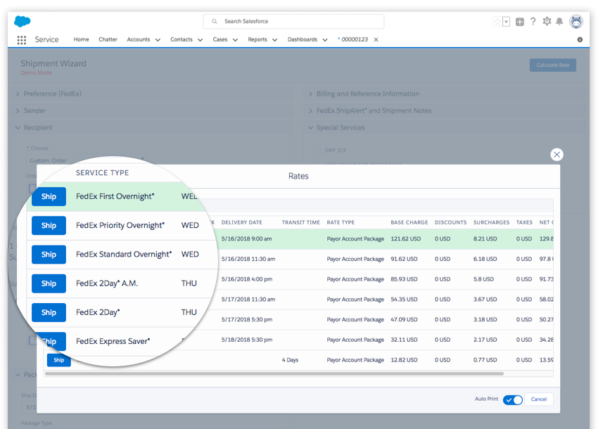Select the 4 Days transit time cell
The image size is (603, 429).
pos(290,360)
